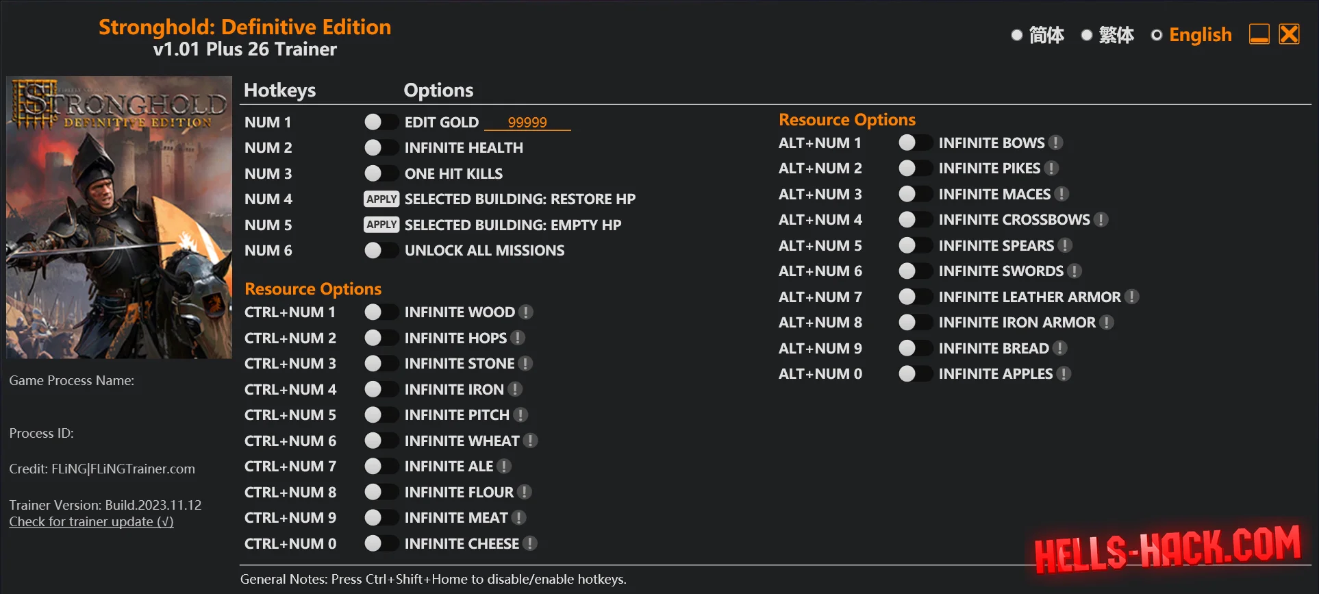This screenshot has height=594, width=1319.
Task: Switch on INFINITE MEAT toggle
Action: point(381,518)
